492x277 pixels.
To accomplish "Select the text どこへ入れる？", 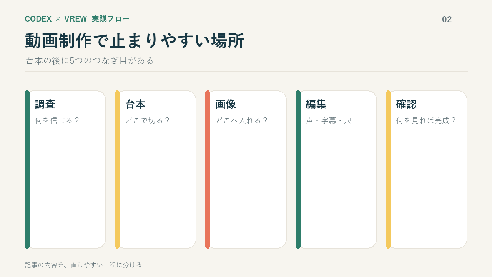I will click(242, 121).
